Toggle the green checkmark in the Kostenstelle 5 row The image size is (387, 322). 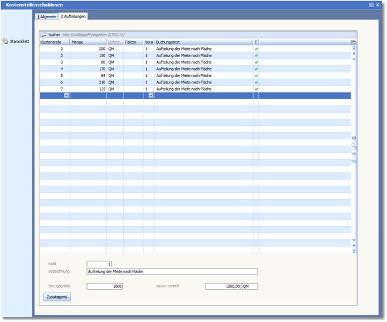(256, 76)
